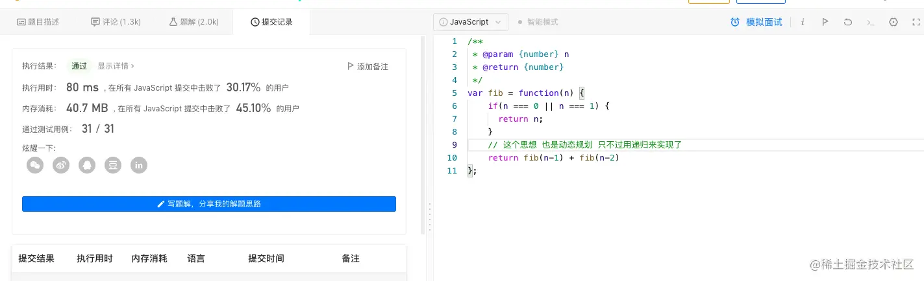Click the 提交结果 column header
924x281 pixels.
(36, 258)
